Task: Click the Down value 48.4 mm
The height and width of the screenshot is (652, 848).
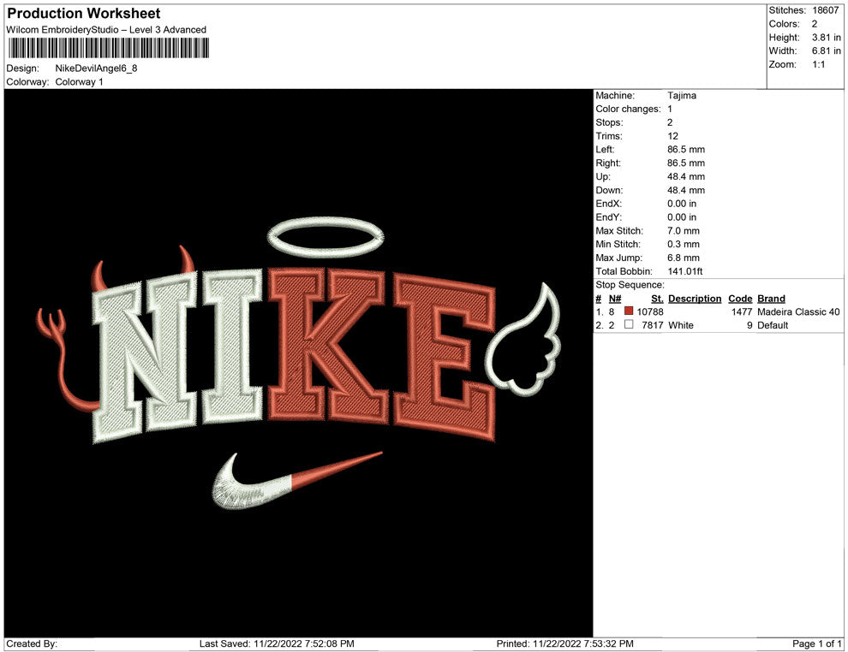Action: (x=686, y=190)
